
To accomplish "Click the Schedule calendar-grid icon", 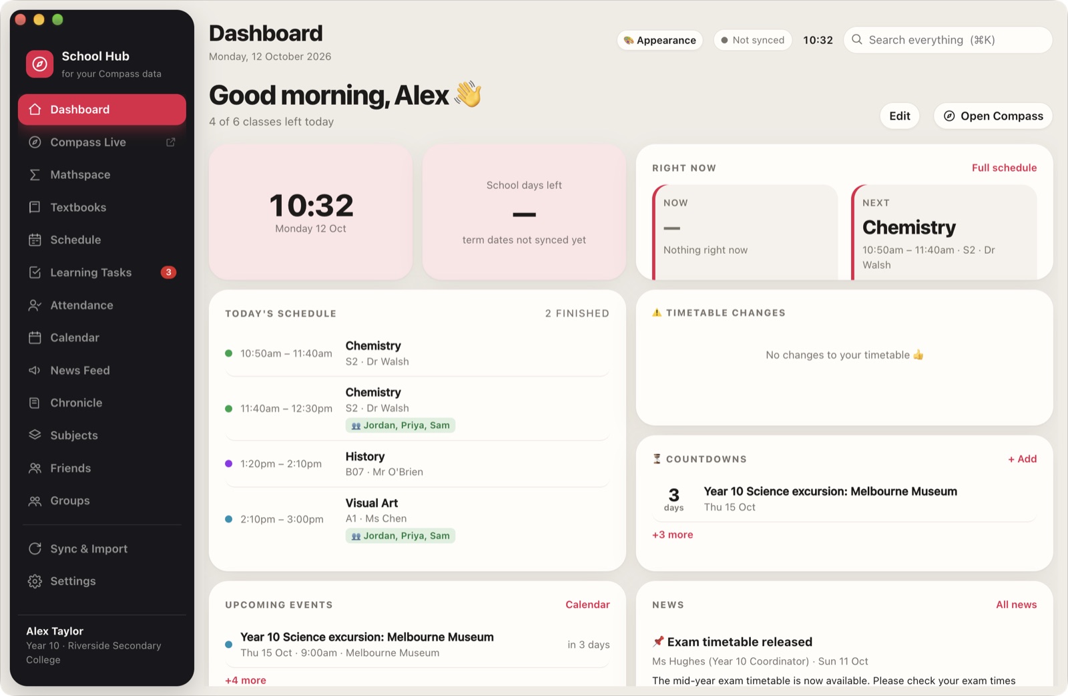I will coord(35,240).
